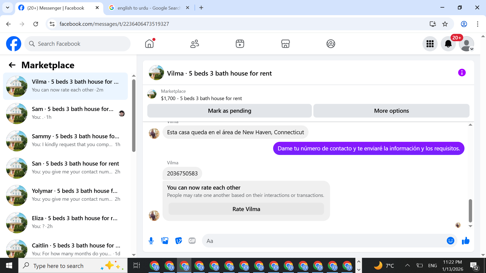The width and height of the screenshot is (486, 273).
Task: Click the voice clip microphone icon
Action: click(151, 241)
